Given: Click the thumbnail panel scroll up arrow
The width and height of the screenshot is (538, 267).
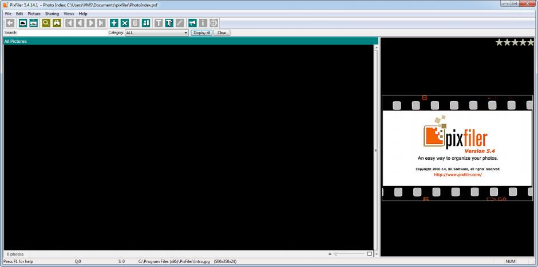Looking at the screenshot, I should [376, 48].
